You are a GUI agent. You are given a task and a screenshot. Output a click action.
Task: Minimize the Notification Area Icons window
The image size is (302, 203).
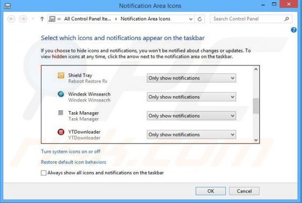click(x=263, y=5)
